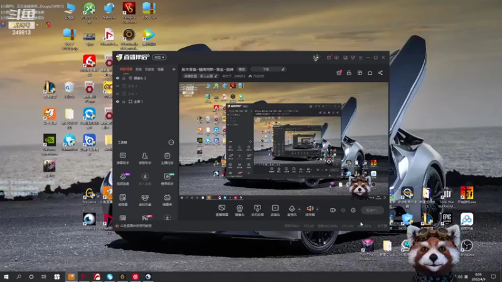Open the 弹幕助手 tool in toolbox
Screen dimensions: 502x282
(122, 158)
